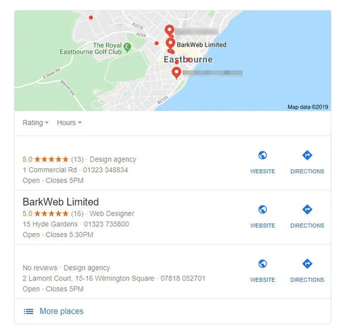Click the small red dot near A259
Image resolution: width=344 pixels, height=331 pixels.
point(157,43)
